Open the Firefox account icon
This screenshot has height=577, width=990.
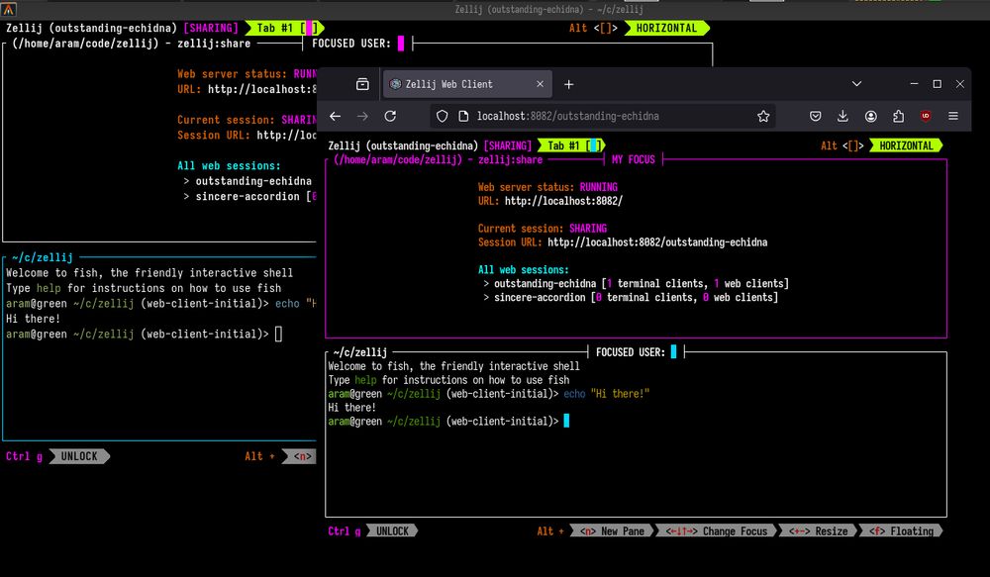pyautogui.click(x=870, y=116)
